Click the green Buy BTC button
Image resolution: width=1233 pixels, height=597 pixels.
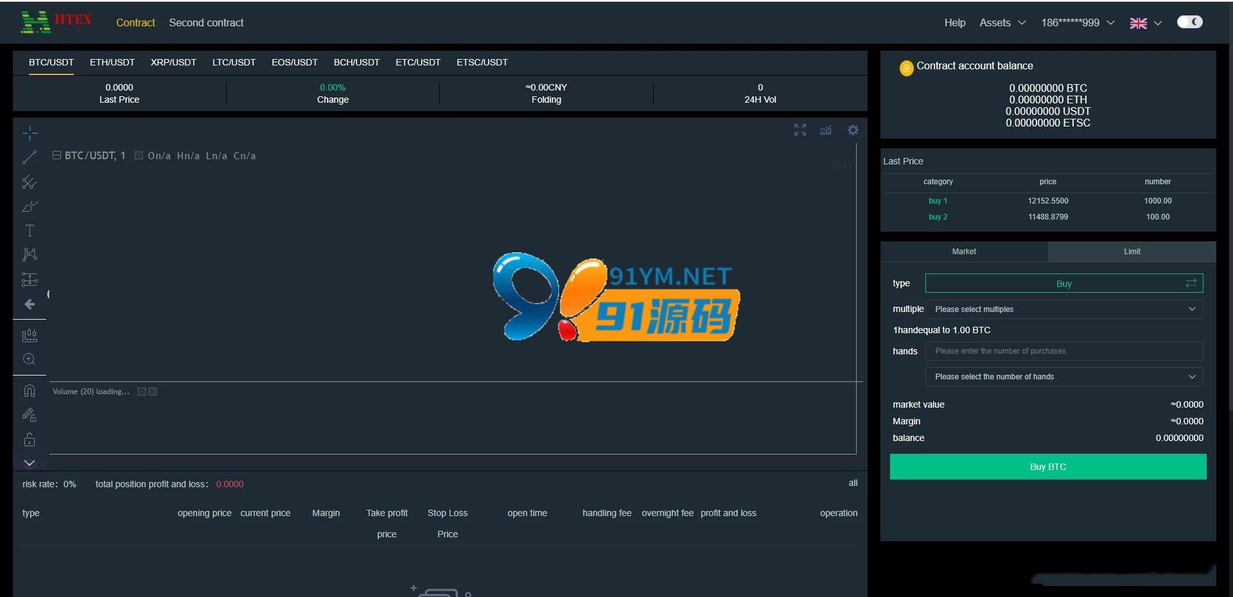[x=1048, y=467]
